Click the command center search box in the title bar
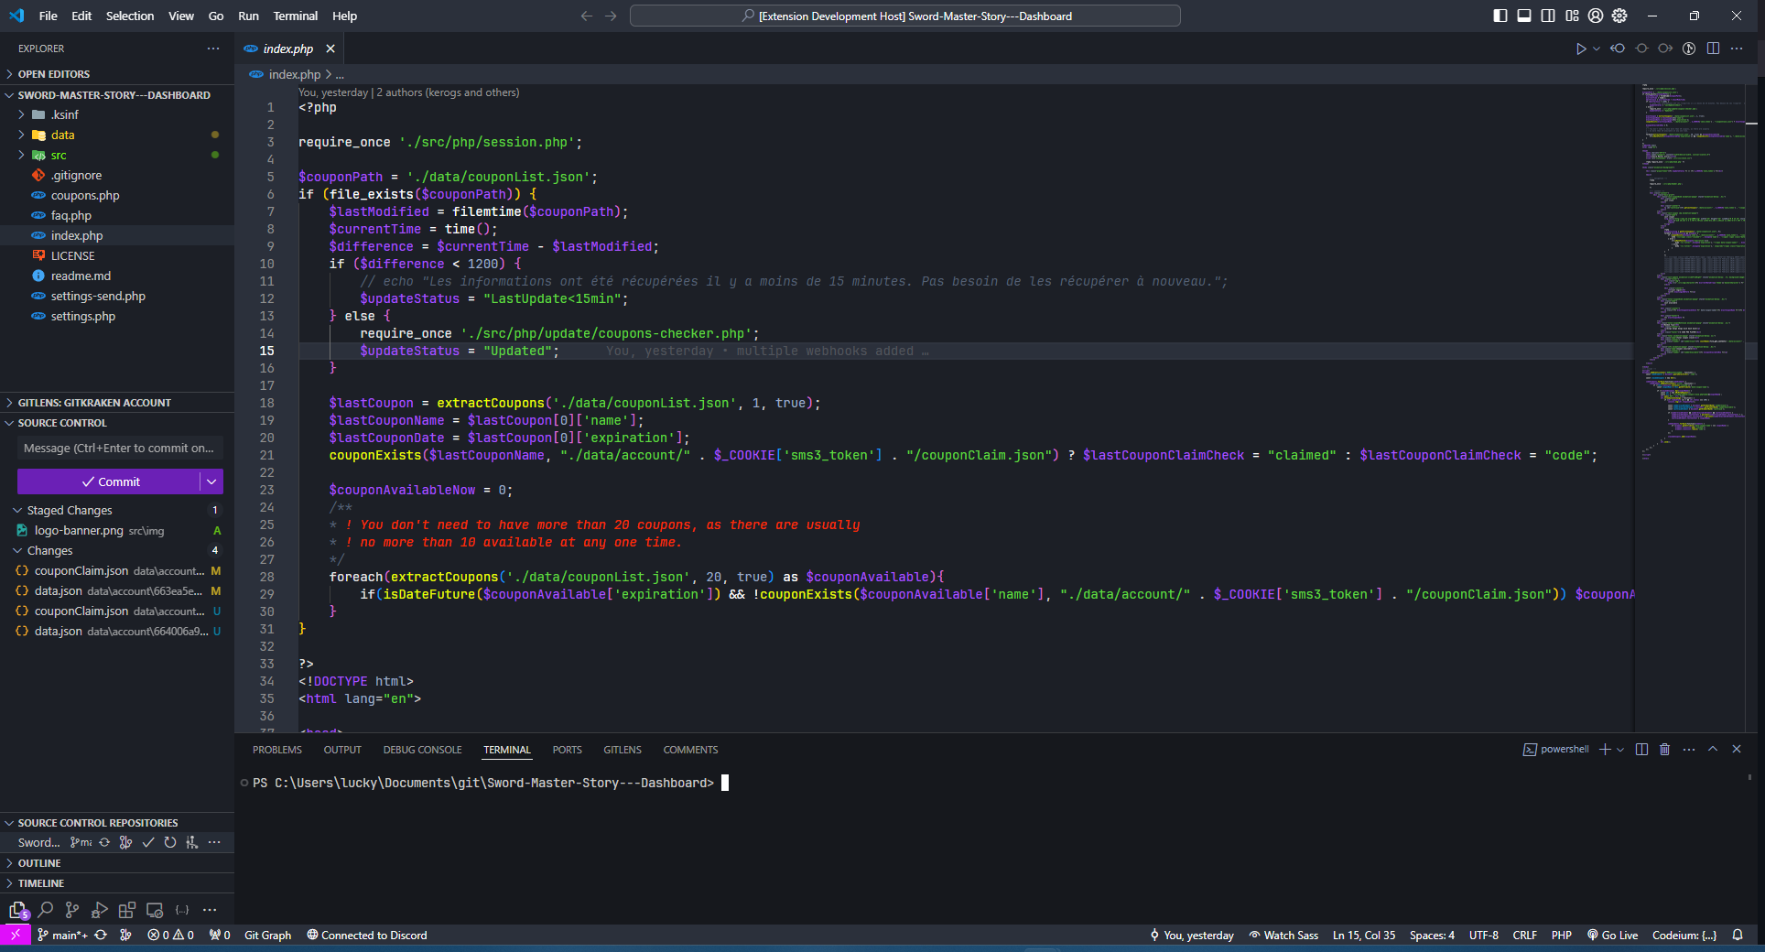The image size is (1765, 952). pos(905,16)
